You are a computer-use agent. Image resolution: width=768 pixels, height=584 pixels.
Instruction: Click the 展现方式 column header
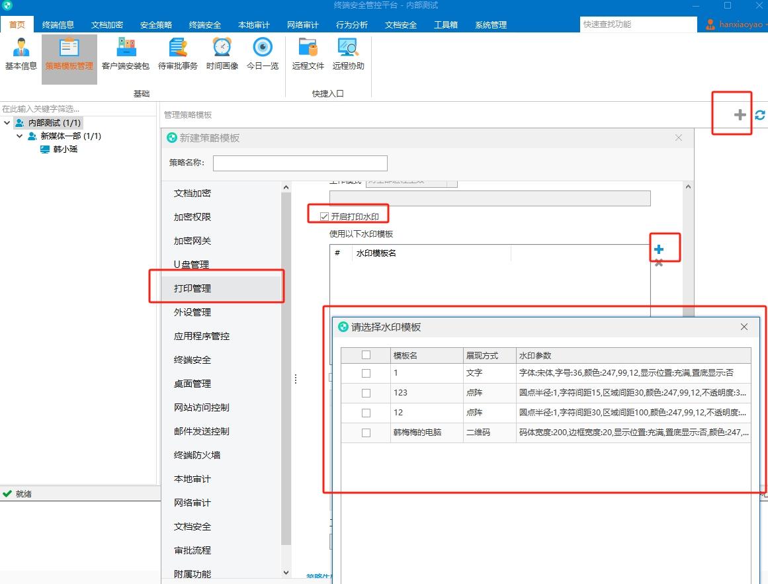tap(490, 355)
